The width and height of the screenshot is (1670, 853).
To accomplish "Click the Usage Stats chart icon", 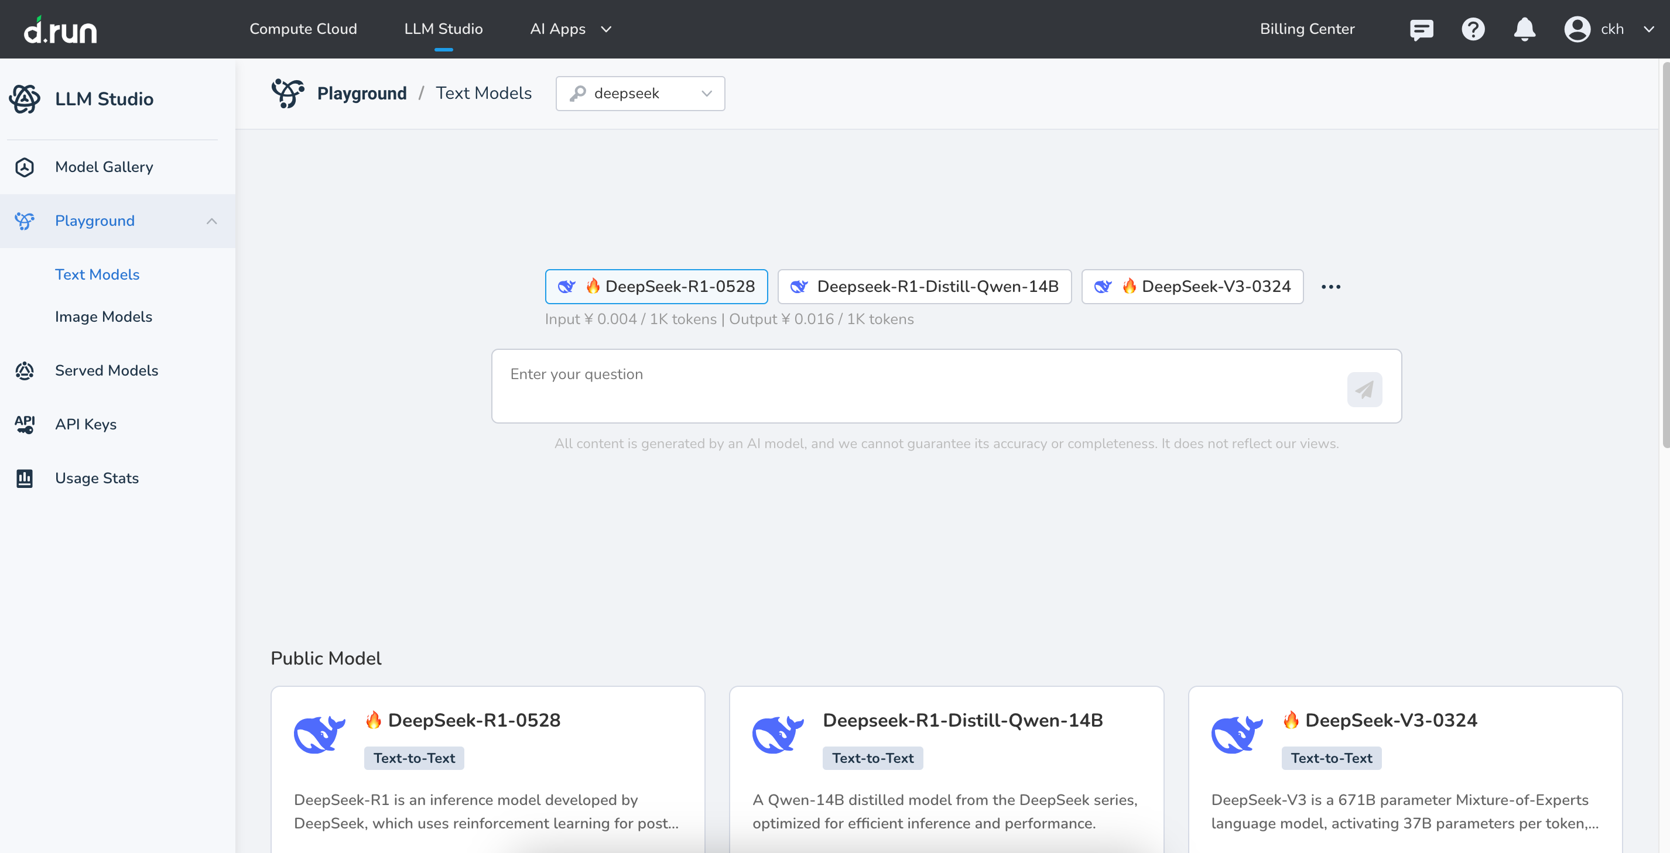I will pyautogui.click(x=25, y=478).
